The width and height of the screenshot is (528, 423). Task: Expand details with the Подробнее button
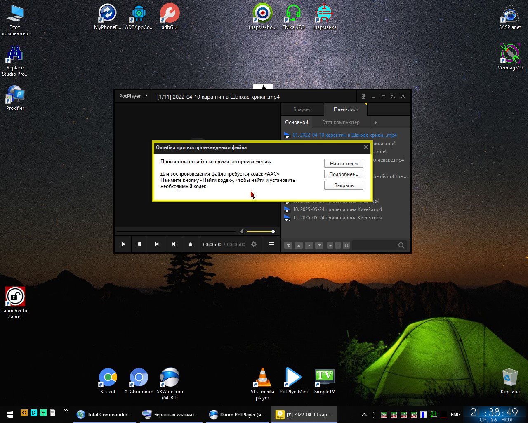coord(344,174)
